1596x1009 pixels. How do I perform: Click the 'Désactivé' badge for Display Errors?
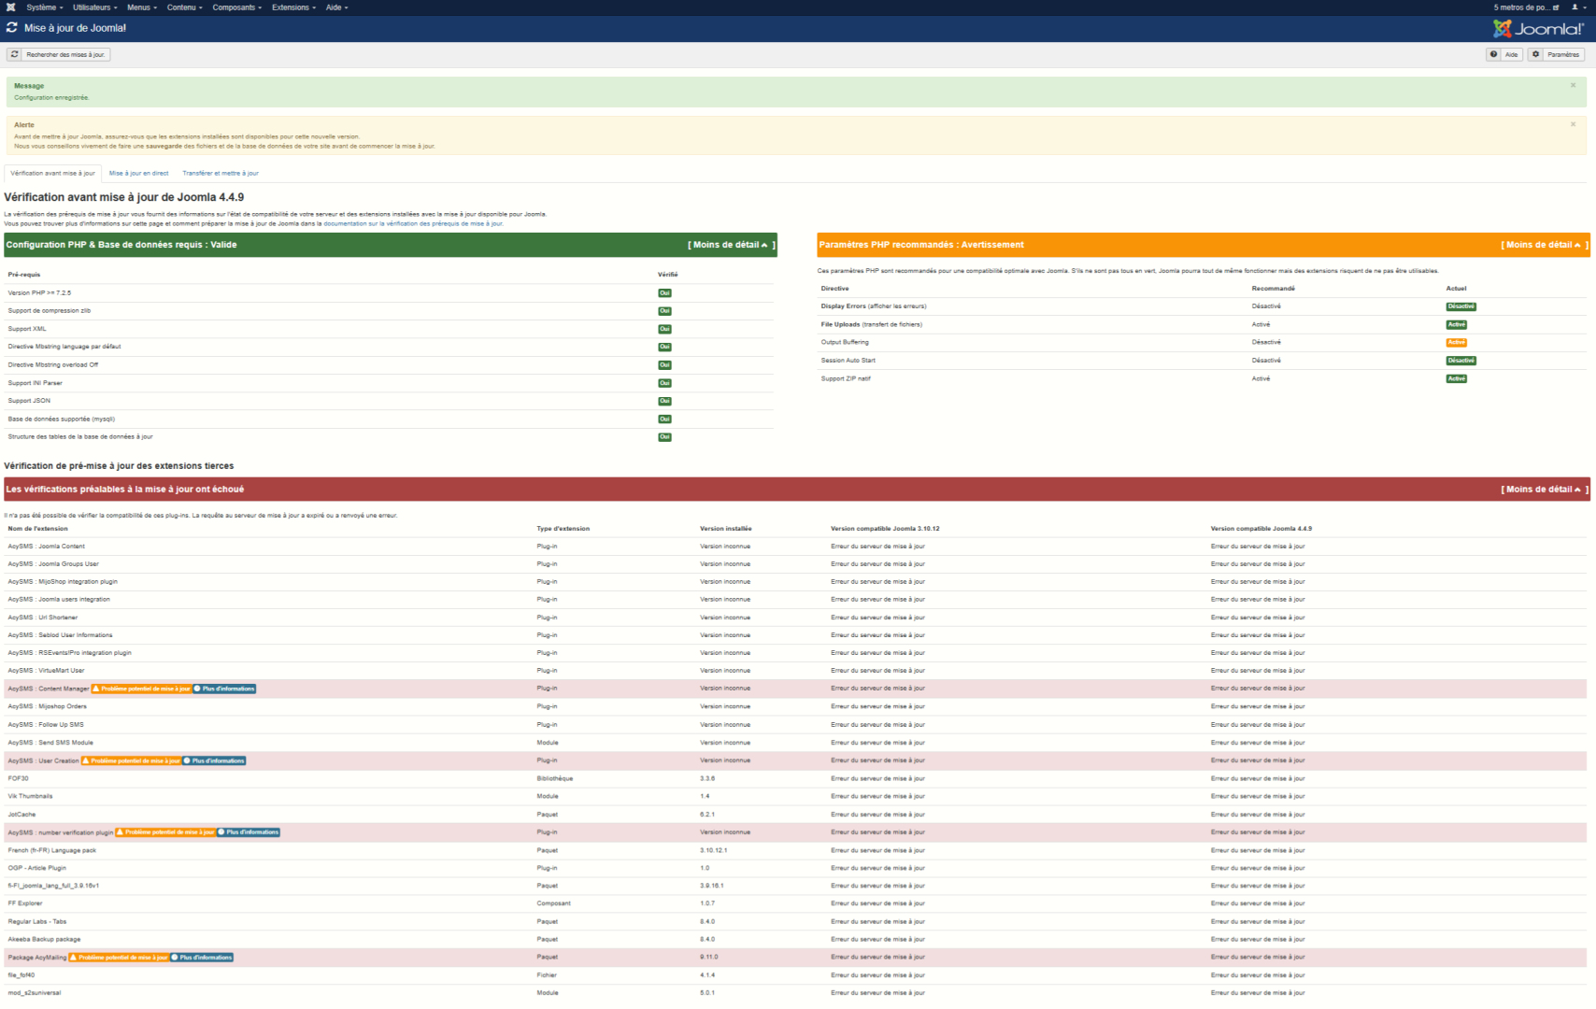[x=1461, y=306]
